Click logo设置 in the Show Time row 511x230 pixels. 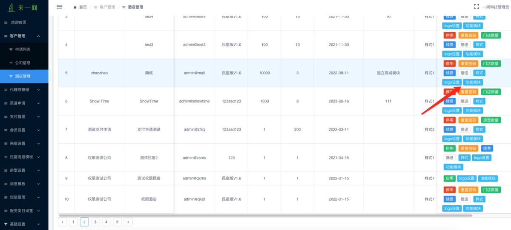(452, 111)
